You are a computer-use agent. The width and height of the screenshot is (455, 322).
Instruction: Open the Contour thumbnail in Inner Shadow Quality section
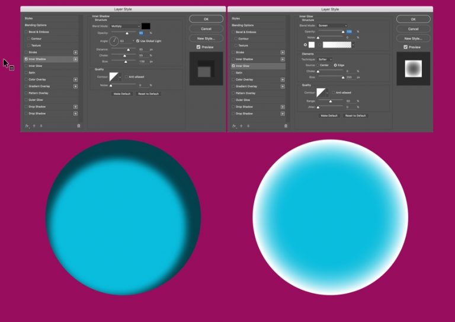click(x=114, y=77)
